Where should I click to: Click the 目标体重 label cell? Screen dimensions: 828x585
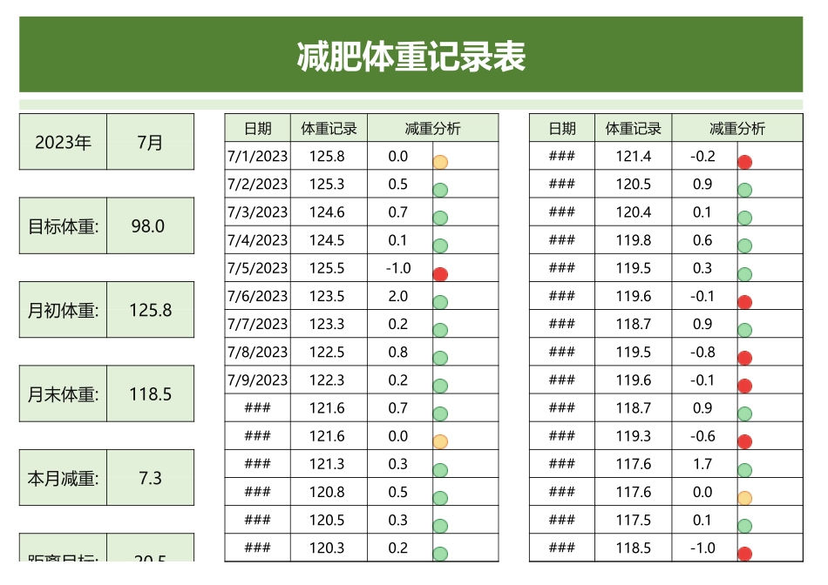(63, 225)
